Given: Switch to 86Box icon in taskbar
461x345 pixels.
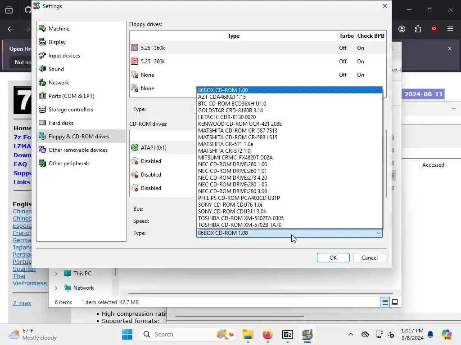Looking at the screenshot, I should pyautogui.click(x=307, y=334).
